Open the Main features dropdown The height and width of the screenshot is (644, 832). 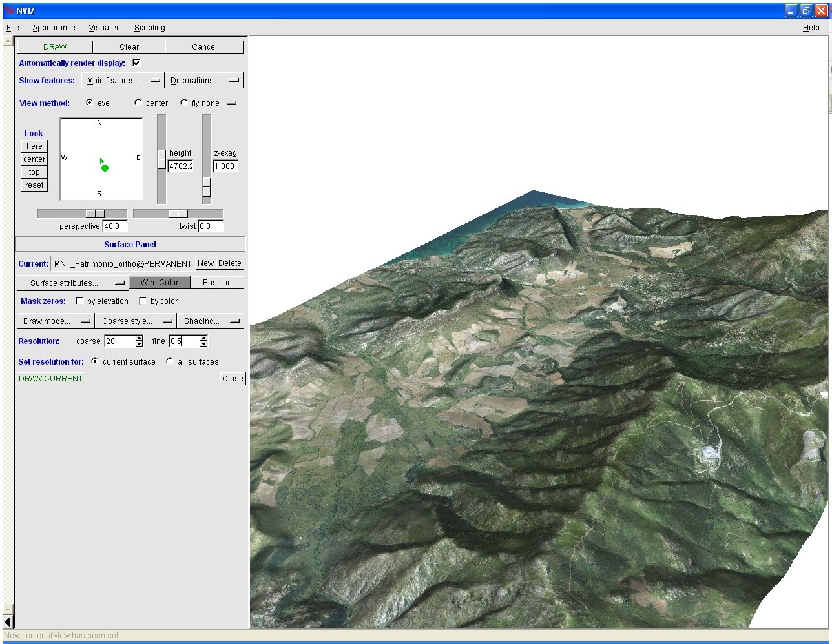click(122, 80)
